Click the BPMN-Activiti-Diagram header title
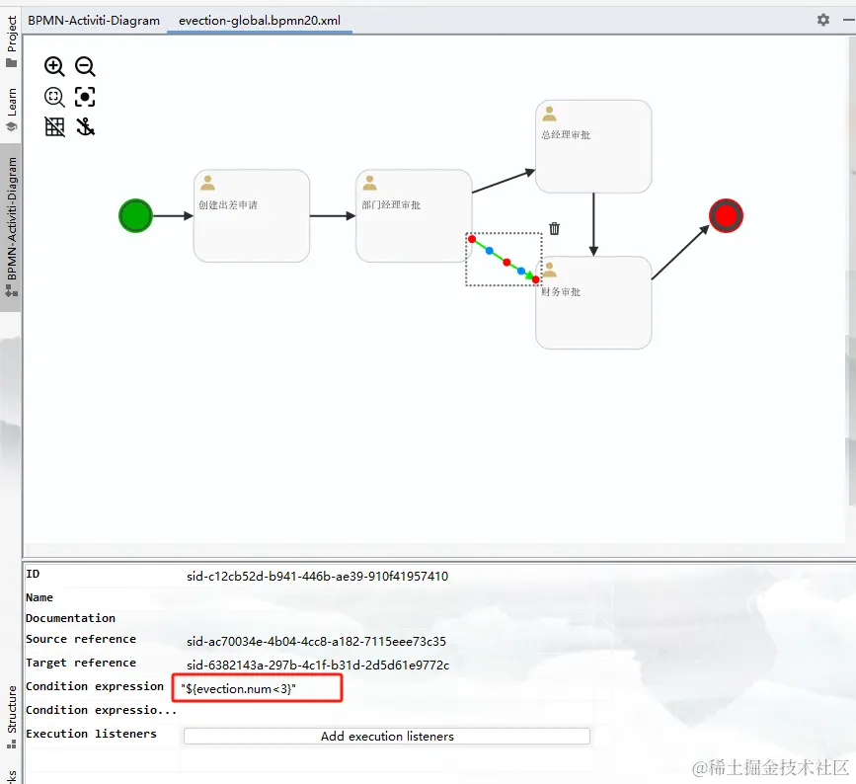This screenshot has width=856, height=784. coord(94,21)
